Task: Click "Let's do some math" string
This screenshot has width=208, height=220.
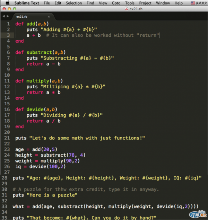Action: coord(87,138)
